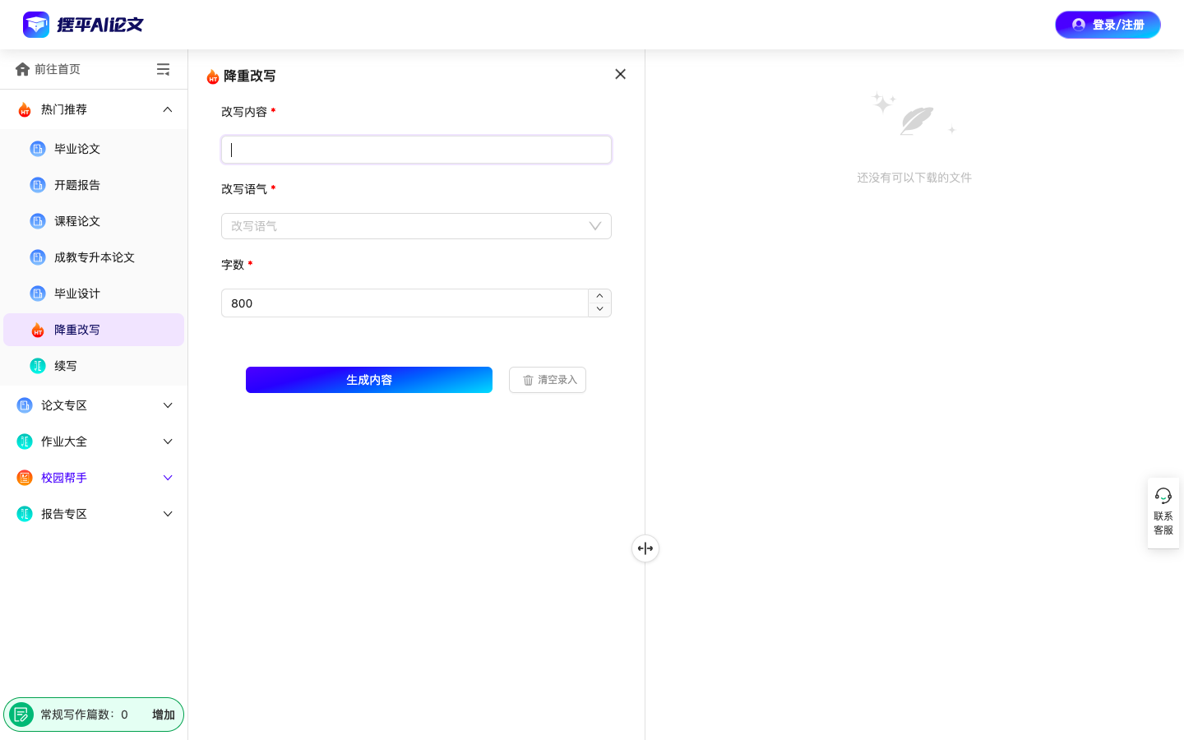This screenshot has width=1184, height=740.
Task: Click the 清空录入 button
Action: (x=548, y=380)
